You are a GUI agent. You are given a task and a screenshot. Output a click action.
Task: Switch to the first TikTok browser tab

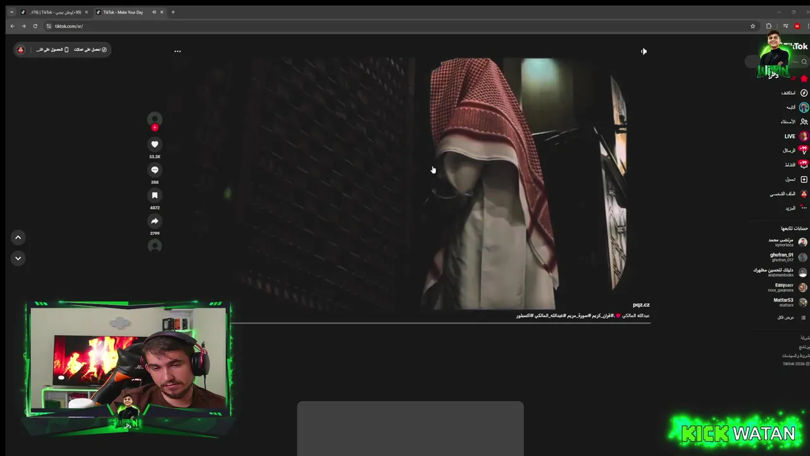point(54,12)
